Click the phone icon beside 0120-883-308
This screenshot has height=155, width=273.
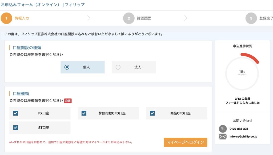[x=223, y=129]
